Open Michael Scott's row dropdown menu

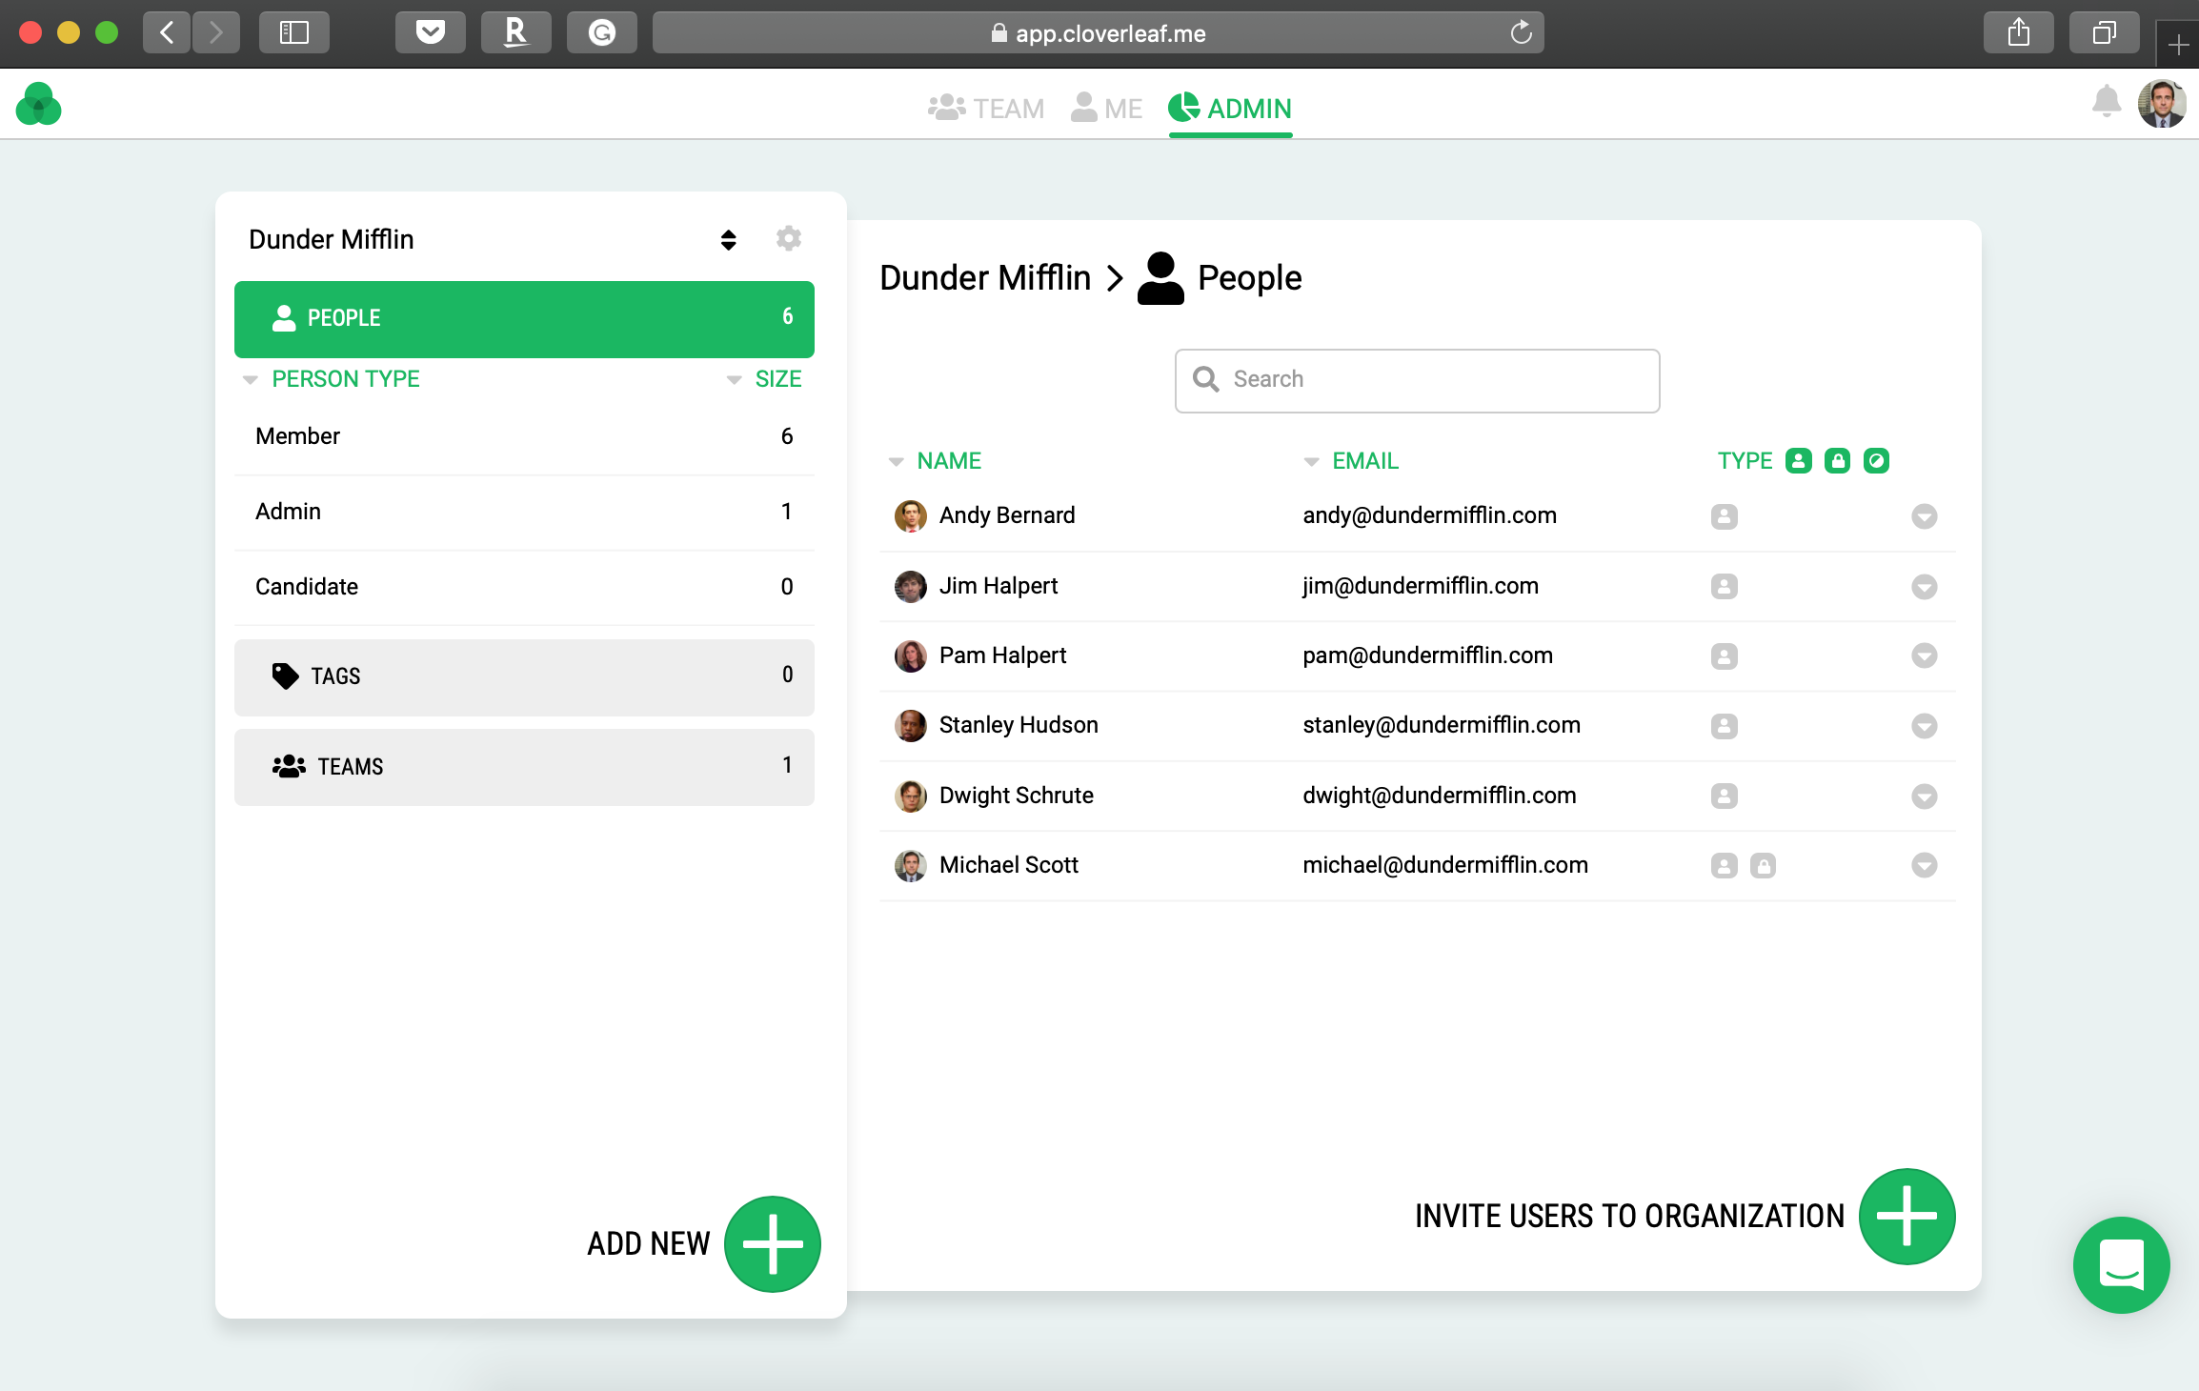(x=1925, y=865)
